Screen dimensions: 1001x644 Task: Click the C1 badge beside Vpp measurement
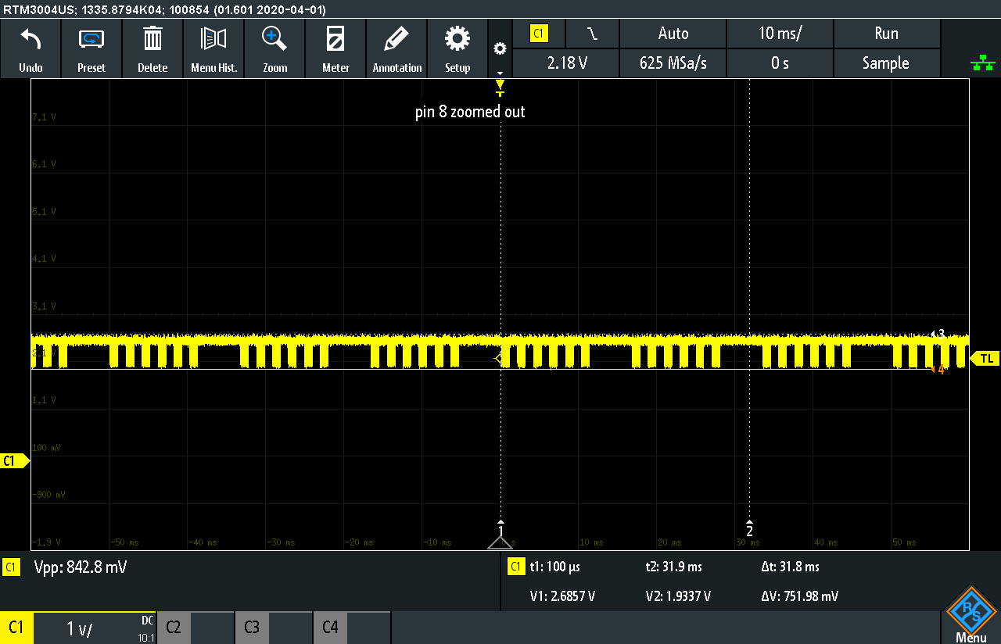pos(11,568)
